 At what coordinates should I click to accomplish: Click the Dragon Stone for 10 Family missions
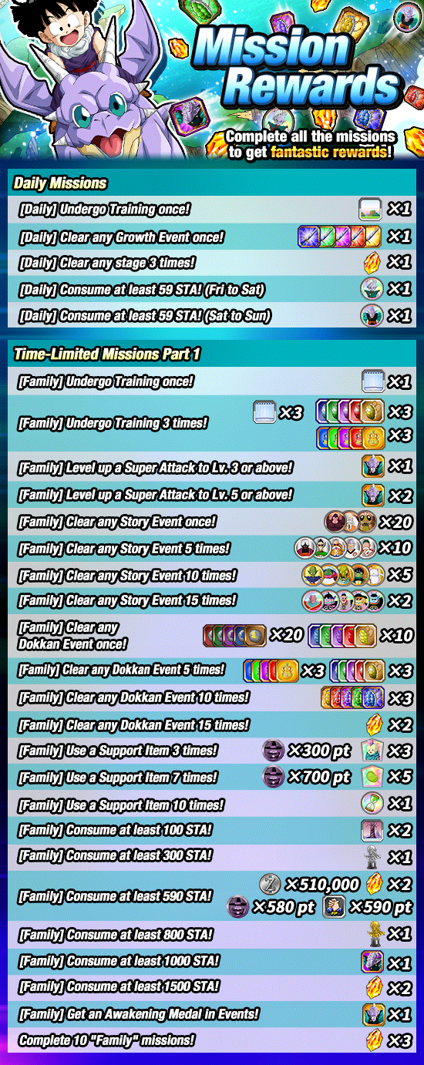point(373,1039)
